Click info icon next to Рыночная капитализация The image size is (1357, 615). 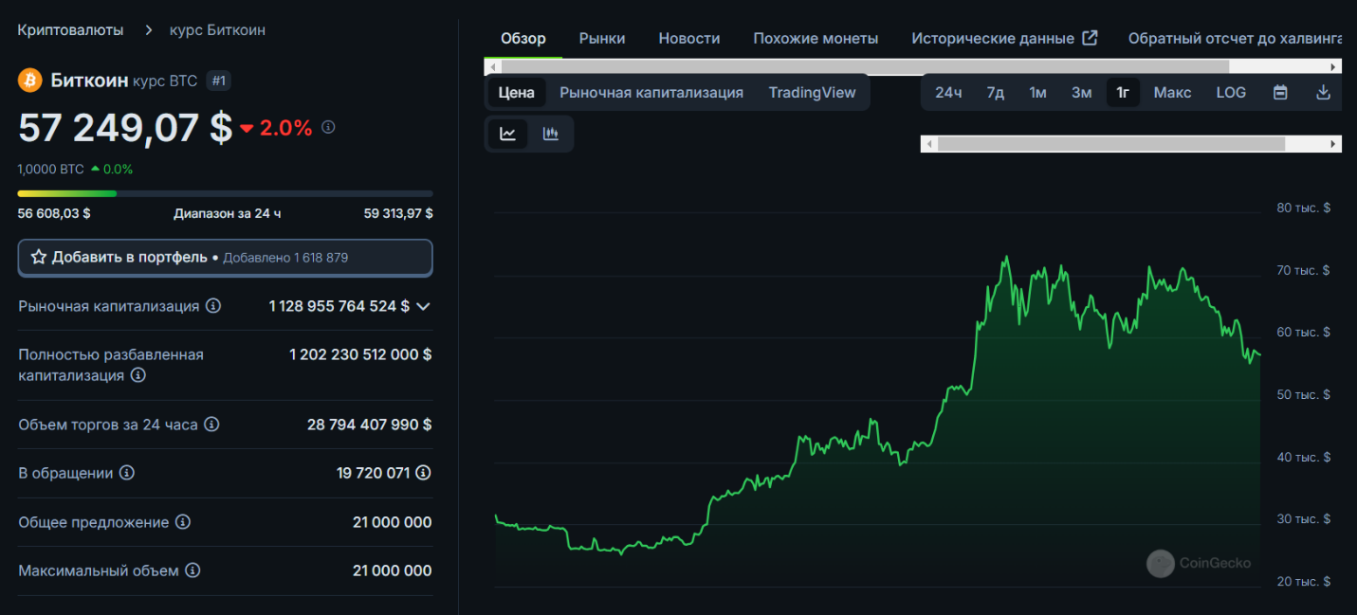213,306
